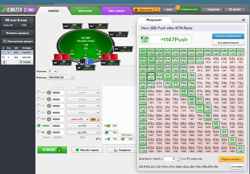Click the gray number badge for BTN stack
Image resolution: width=250 pixels, height=174 pixels.
coord(49,119)
